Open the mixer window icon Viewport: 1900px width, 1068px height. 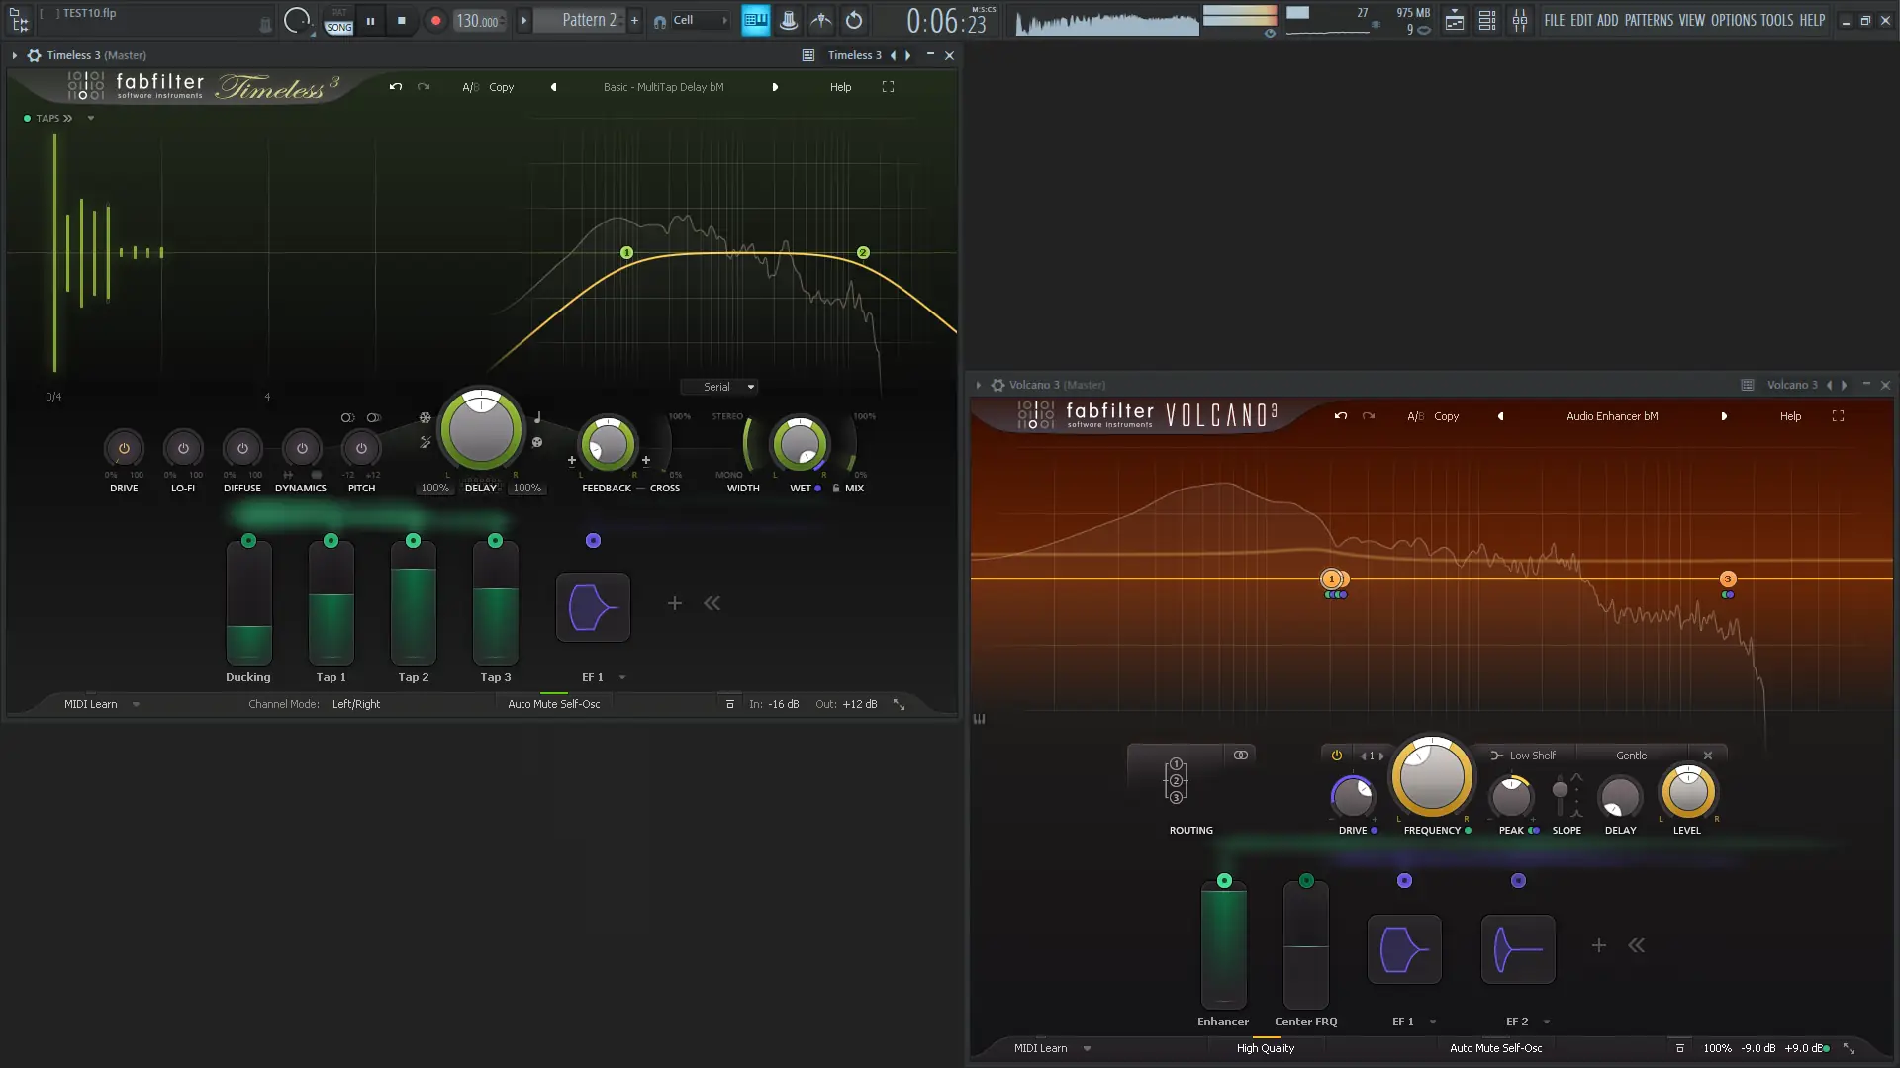click(1519, 20)
